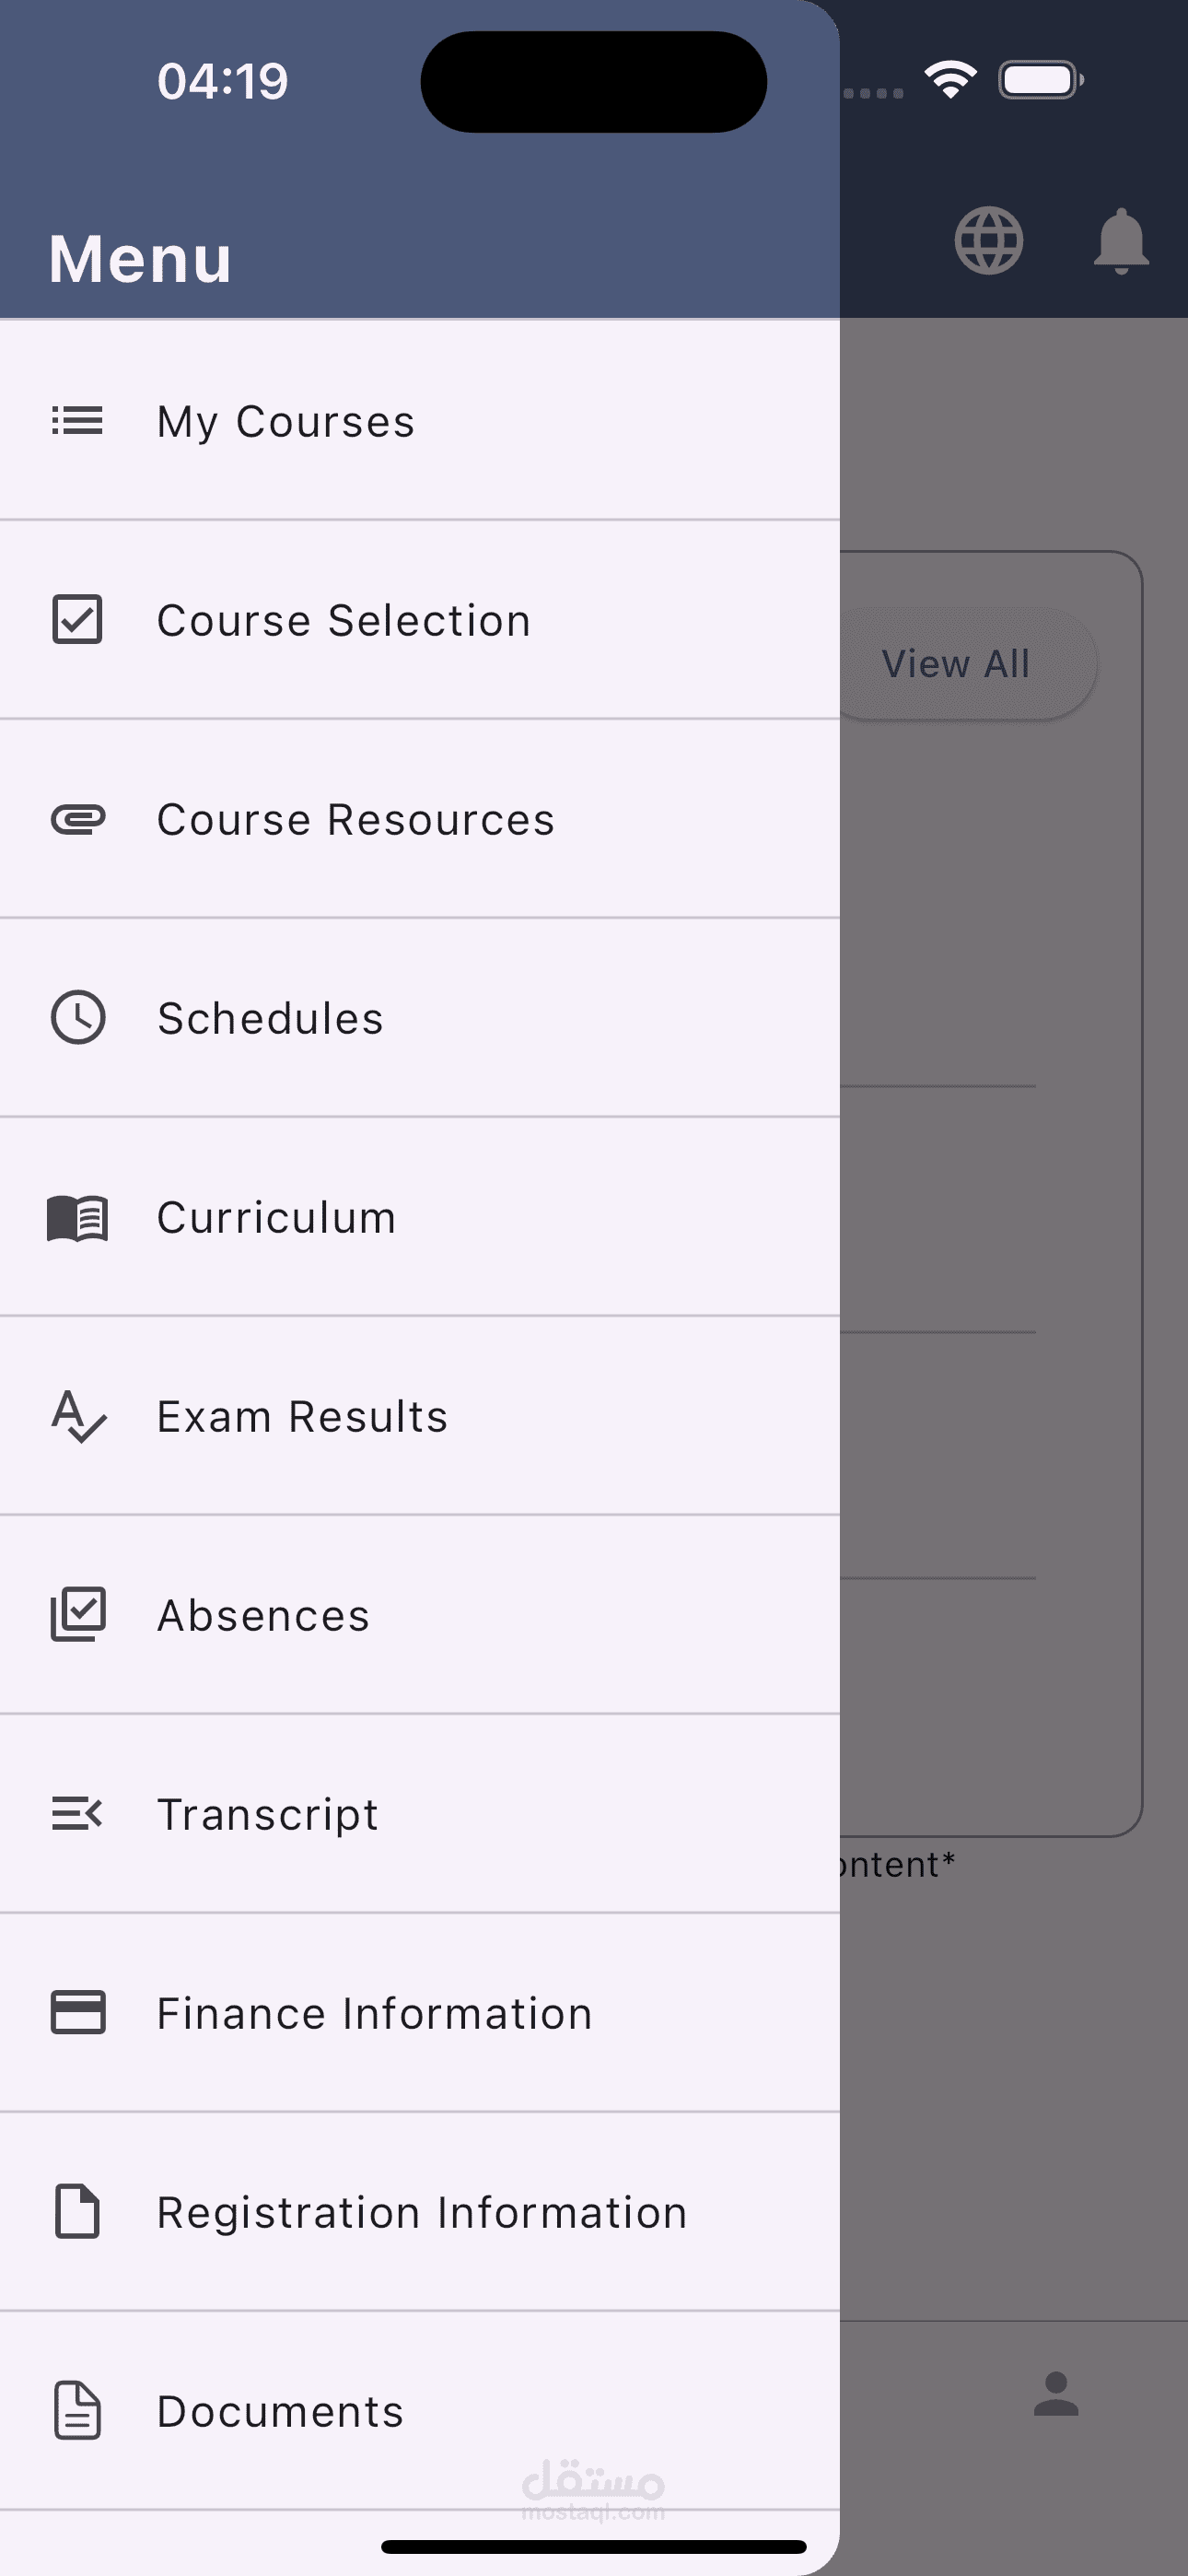Open Documents menu item
The image size is (1188, 2576).
pyautogui.click(x=420, y=2411)
